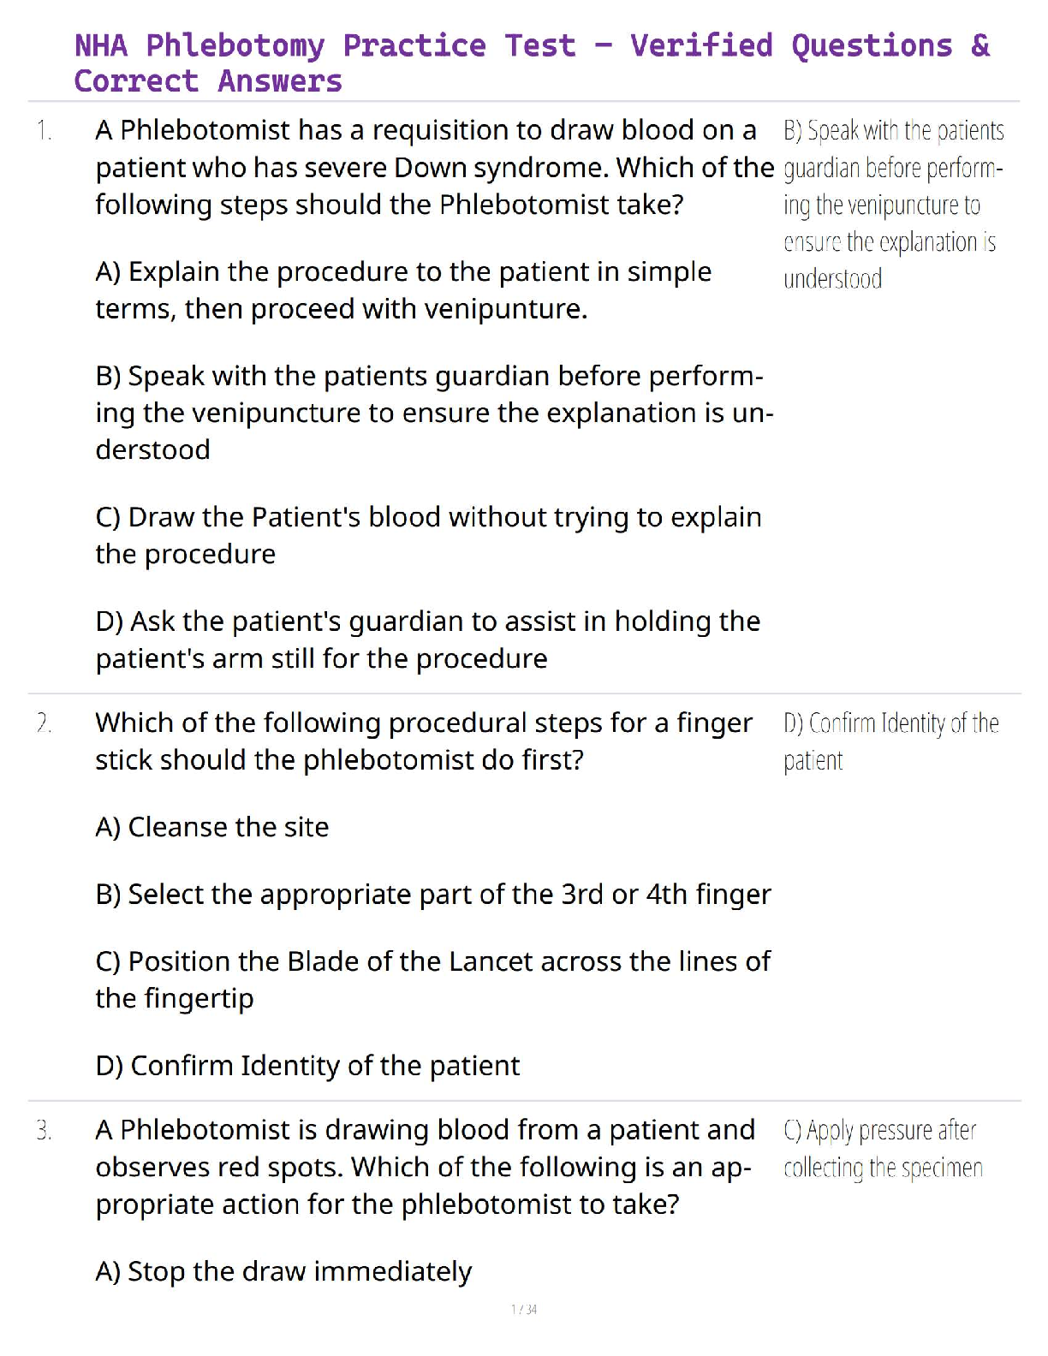
Task: Click question number 3
Action: click(x=45, y=1131)
